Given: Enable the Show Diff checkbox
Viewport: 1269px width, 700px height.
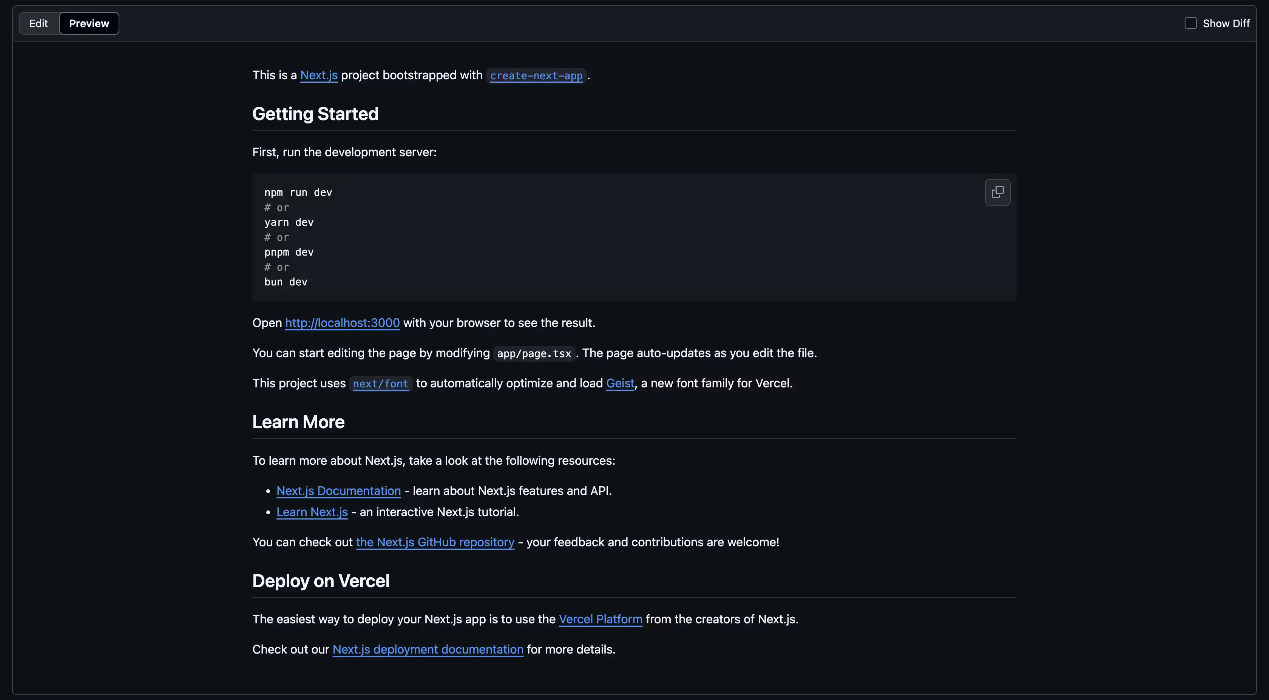Looking at the screenshot, I should coord(1190,23).
